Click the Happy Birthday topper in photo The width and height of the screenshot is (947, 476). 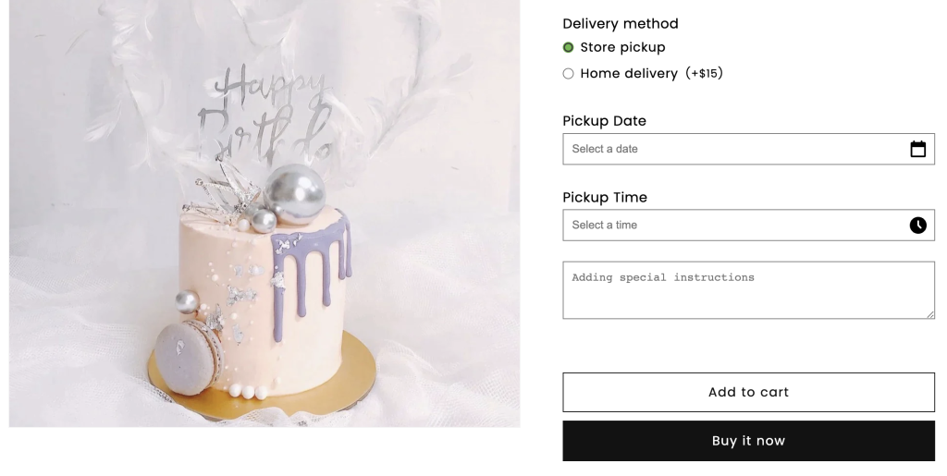click(265, 115)
